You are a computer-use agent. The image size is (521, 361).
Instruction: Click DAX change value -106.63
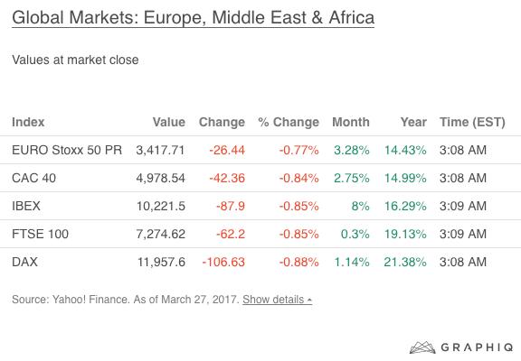(x=223, y=262)
